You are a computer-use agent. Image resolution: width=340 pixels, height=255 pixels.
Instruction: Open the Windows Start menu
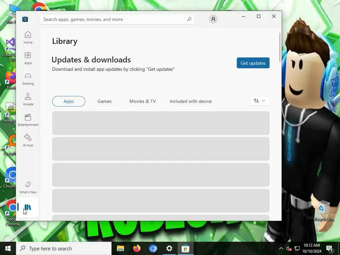tap(8, 248)
